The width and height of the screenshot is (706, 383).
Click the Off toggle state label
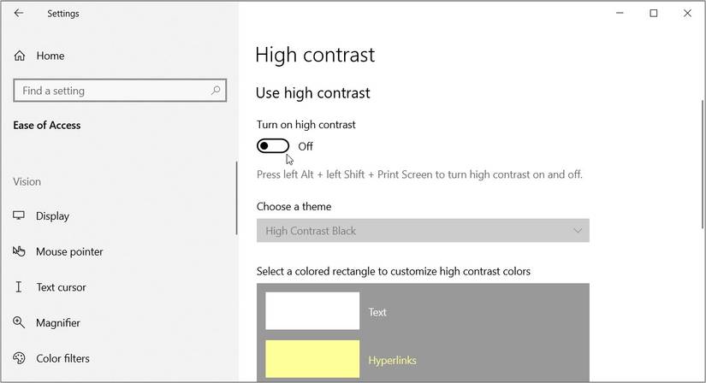point(306,146)
